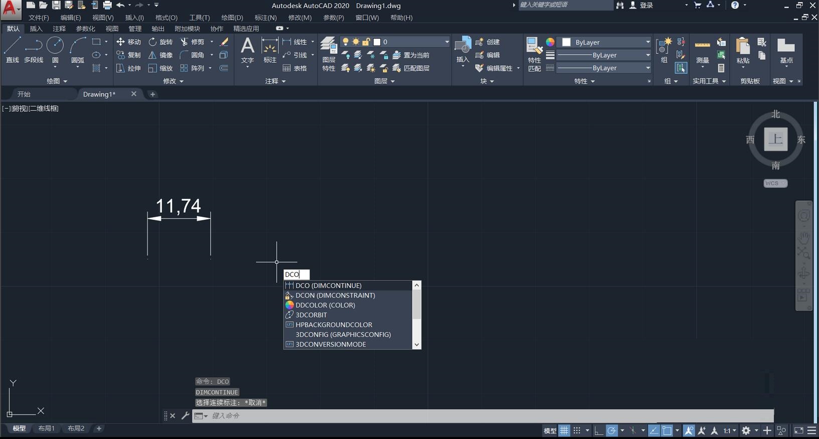Screen dimensions: 819x439
Task: Toggle polar tracking in status bar
Action: (611, 430)
